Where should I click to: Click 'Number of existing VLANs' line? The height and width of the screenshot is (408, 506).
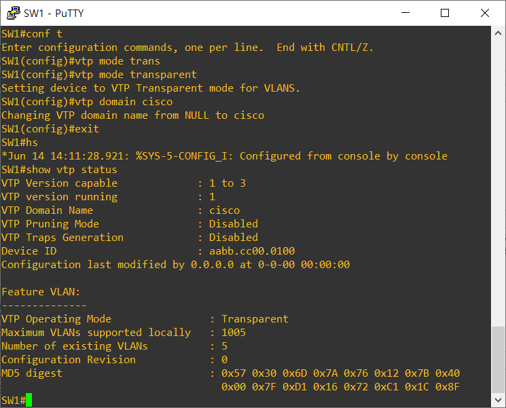click(115, 346)
